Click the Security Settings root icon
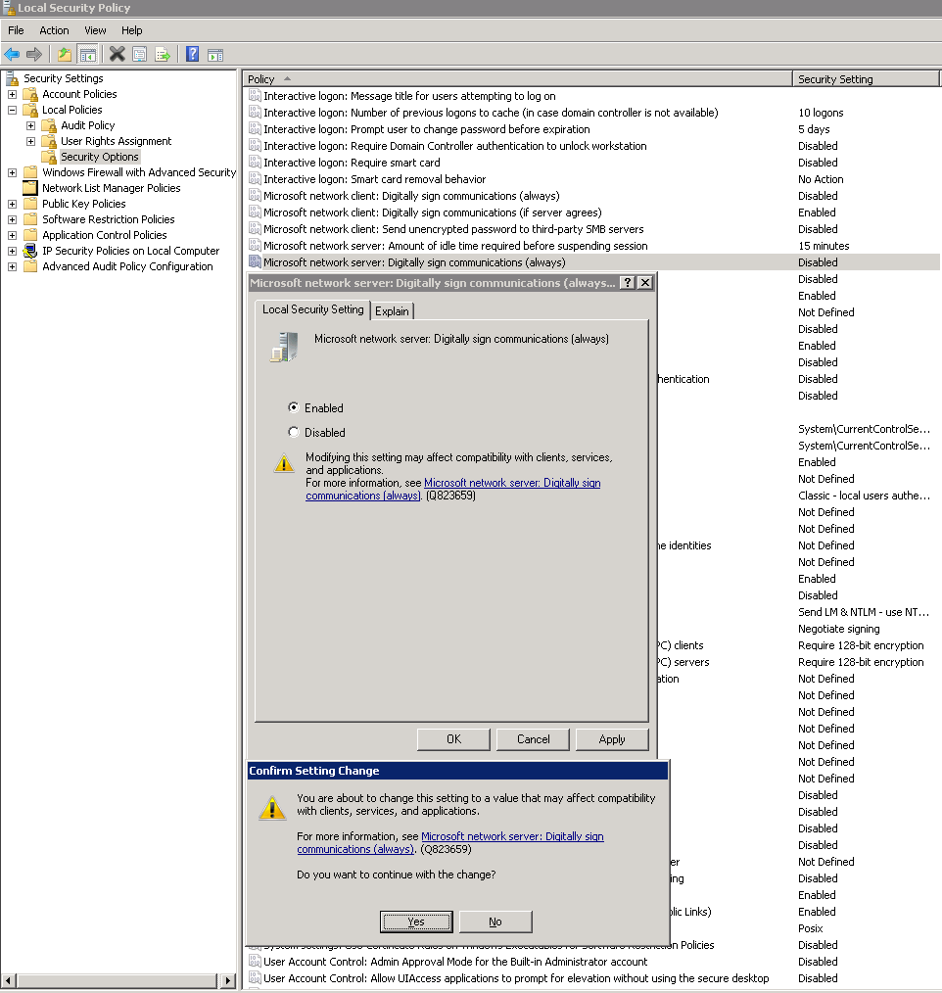This screenshot has width=942, height=993. (12, 78)
